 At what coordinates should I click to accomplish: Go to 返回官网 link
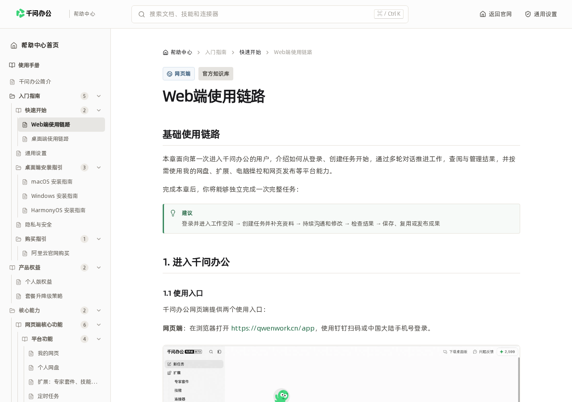[496, 14]
